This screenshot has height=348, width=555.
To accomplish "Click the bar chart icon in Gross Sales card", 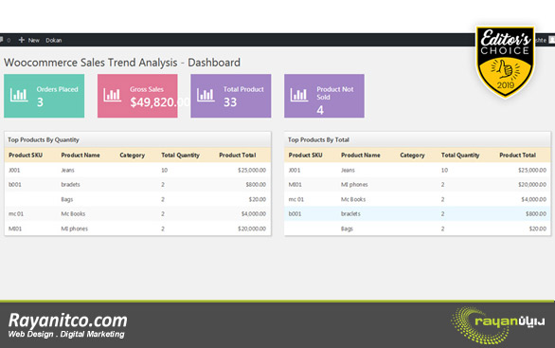I will tap(112, 95).
